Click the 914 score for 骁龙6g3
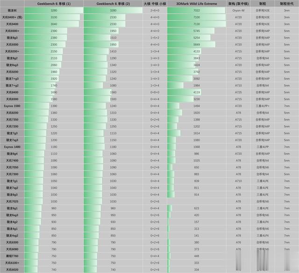The width and height of the screenshot is (299, 273). pos(197,195)
